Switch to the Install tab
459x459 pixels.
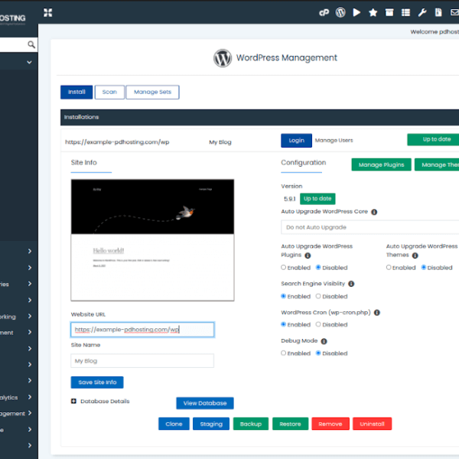(76, 93)
